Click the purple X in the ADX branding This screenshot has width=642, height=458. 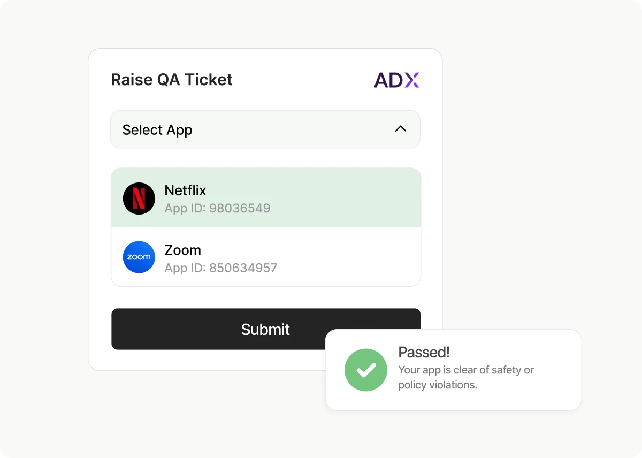tap(413, 80)
